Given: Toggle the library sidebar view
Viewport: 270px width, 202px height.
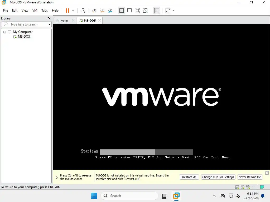Looking at the screenshot, I should [x=121, y=11].
